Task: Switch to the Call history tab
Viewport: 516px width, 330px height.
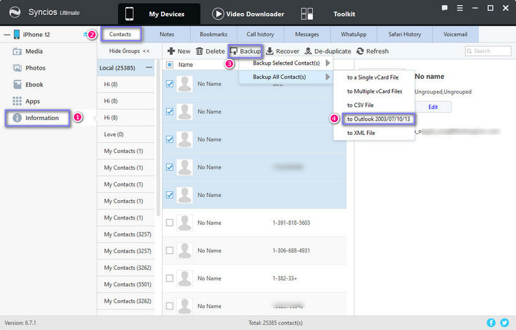Action: [x=261, y=34]
